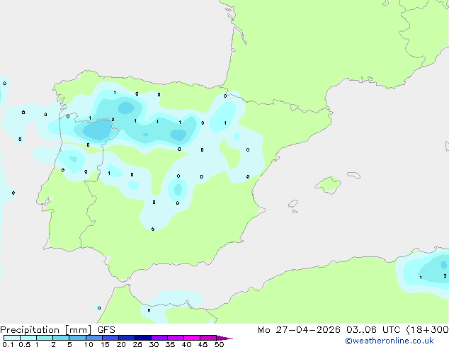Pick the legend swatch between 10 and 15

point(93,338)
